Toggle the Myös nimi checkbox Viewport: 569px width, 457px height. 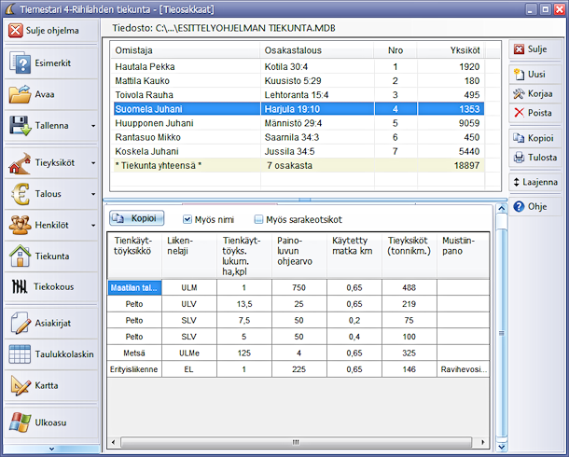(x=187, y=219)
